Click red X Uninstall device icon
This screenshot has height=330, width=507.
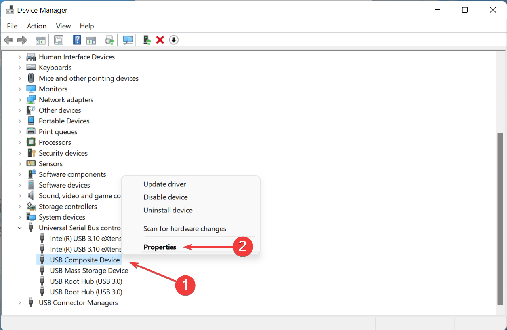tap(160, 40)
